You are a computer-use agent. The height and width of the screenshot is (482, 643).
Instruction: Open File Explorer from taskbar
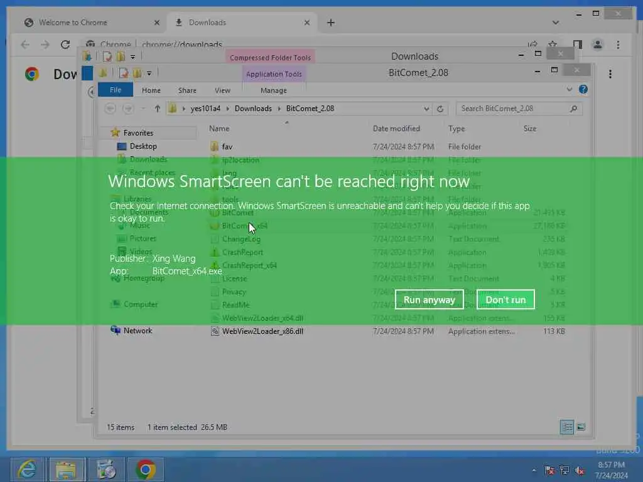pos(67,469)
